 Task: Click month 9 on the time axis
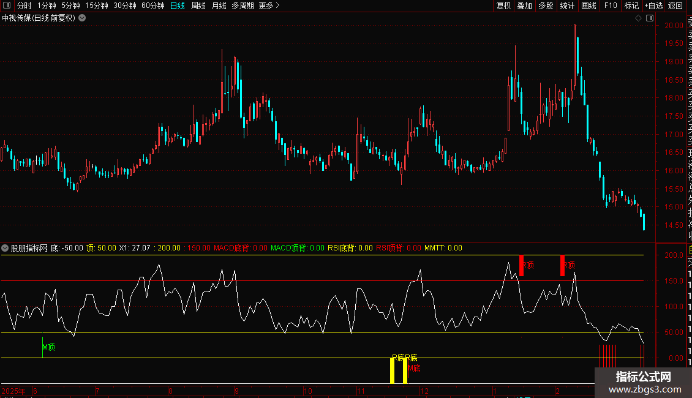pos(236,391)
